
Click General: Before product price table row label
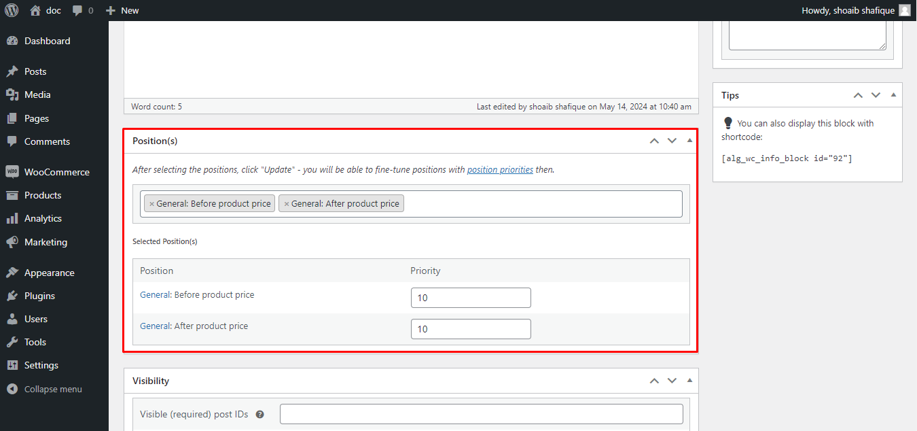[197, 295]
